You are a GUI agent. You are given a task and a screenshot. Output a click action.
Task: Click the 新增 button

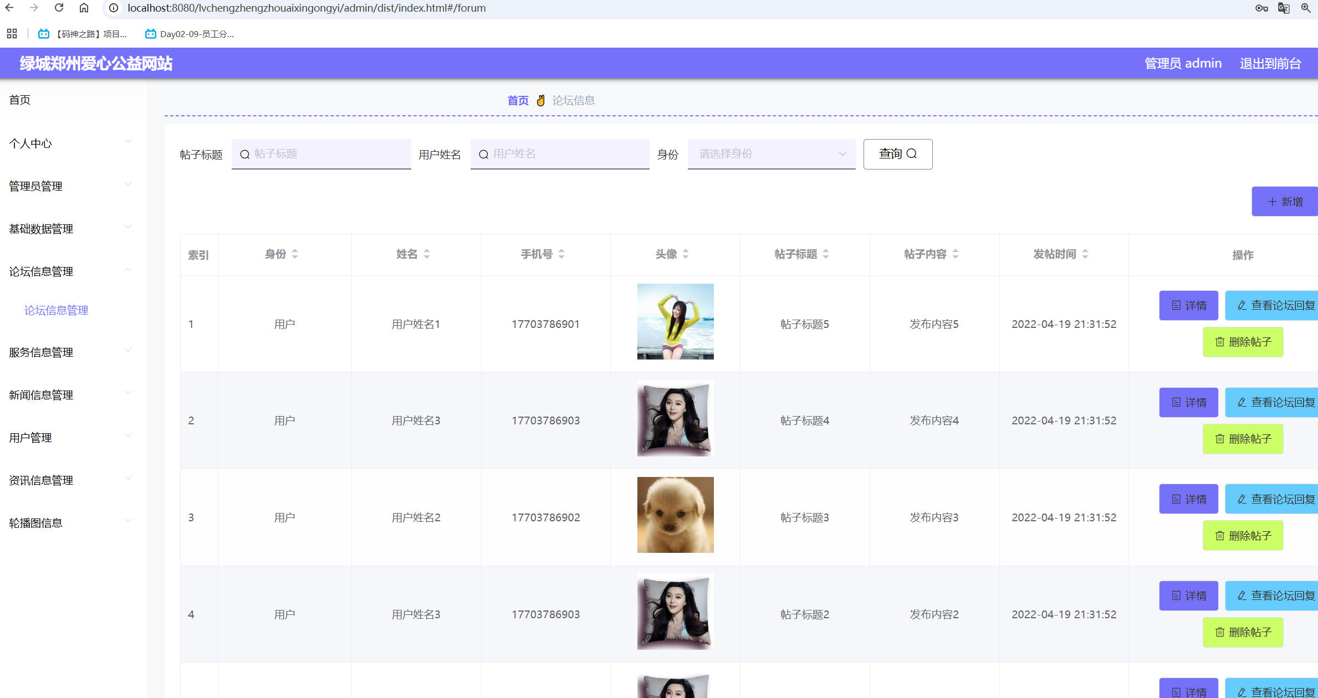pyautogui.click(x=1285, y=202)
